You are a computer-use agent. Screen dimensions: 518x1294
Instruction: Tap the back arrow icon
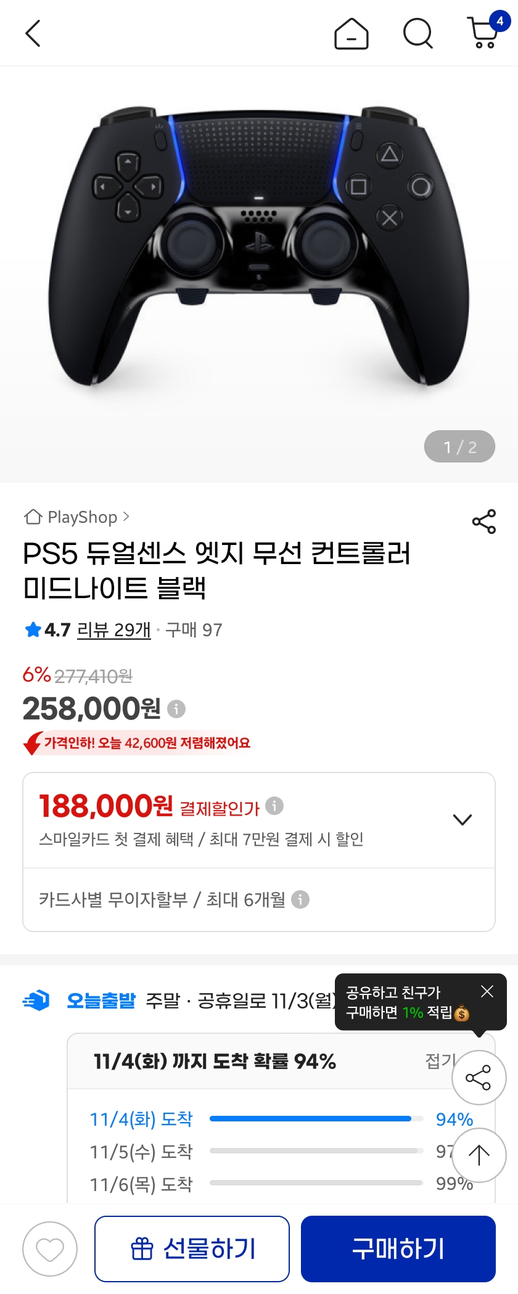point(33,33)
